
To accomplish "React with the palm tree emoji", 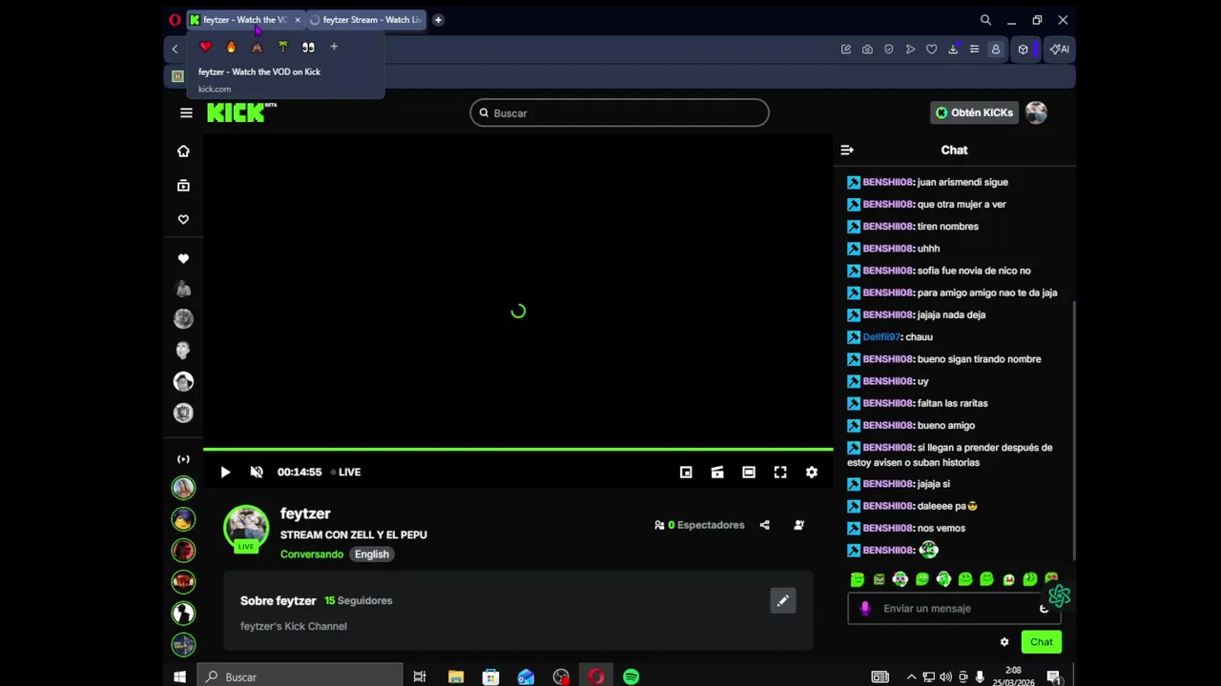I will [282, 47].
